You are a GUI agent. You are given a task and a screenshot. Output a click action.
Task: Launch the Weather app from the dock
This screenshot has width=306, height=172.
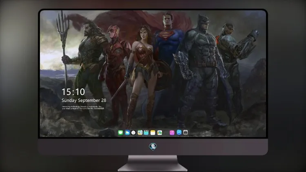(x=127, y=133)
